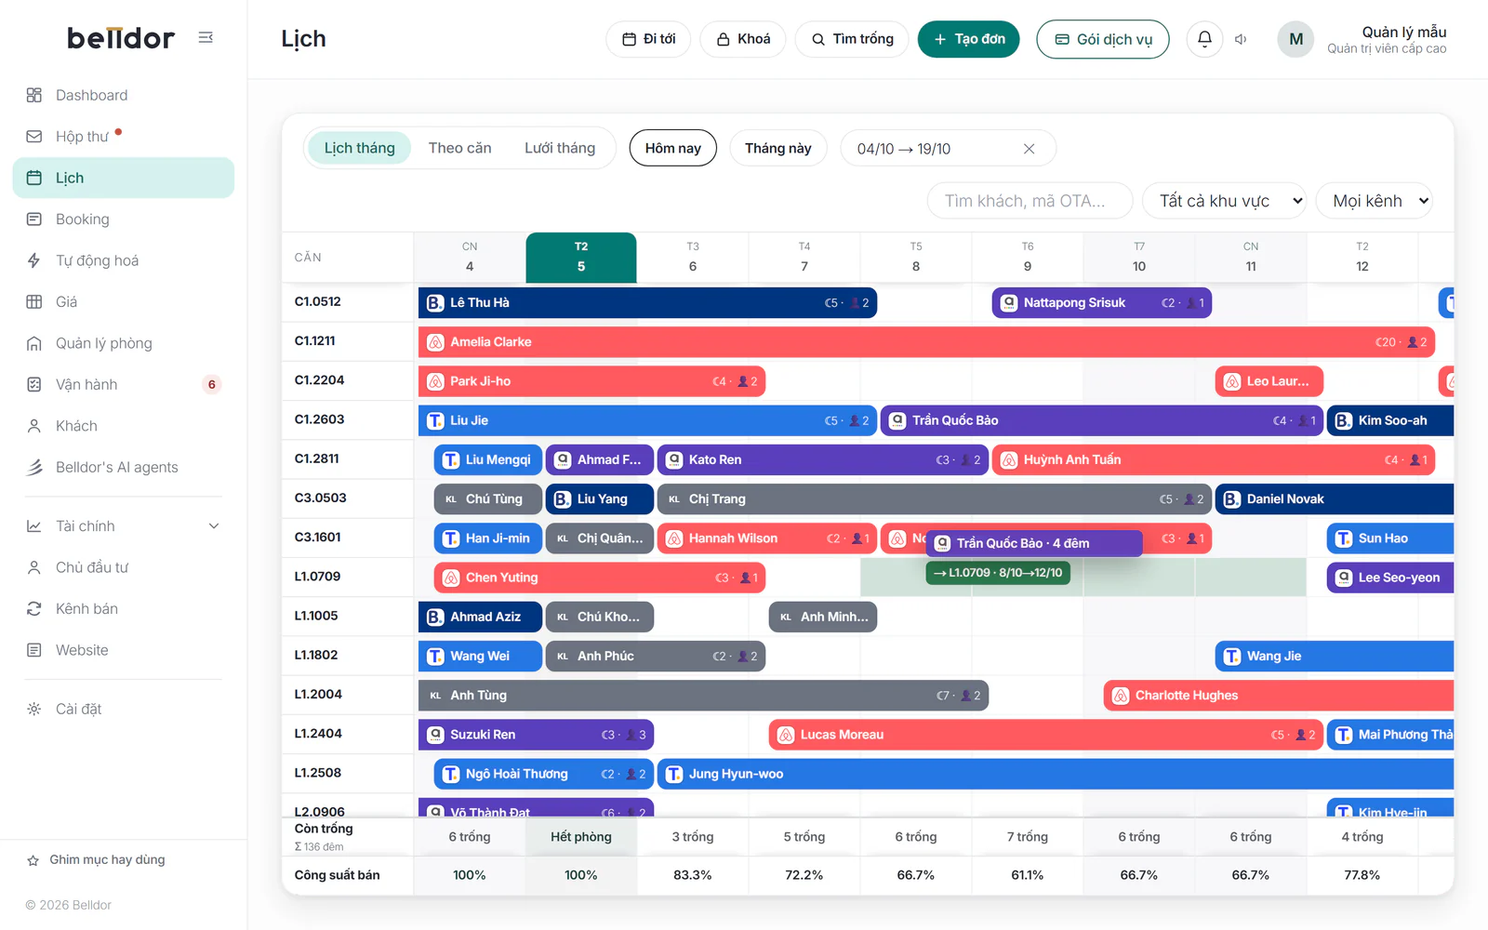Viewport: 1488px width, 930px height.
Task: Switch to the Lịch tháng view
Action: (x=359, y=148)
